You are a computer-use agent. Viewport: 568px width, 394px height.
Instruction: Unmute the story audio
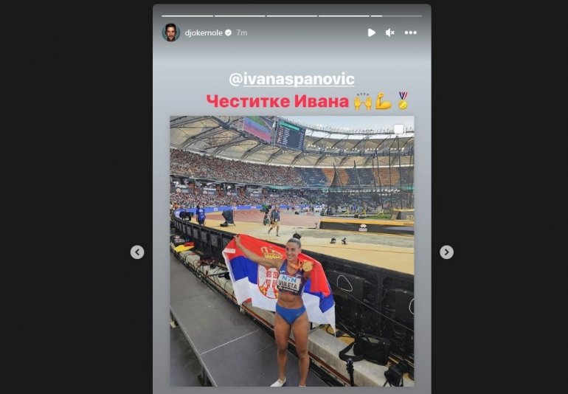tap(390, 32)
